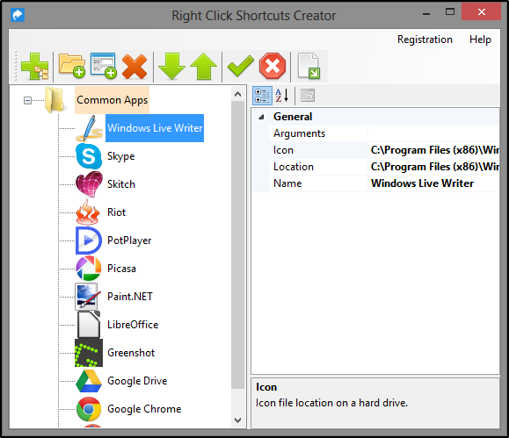Select the LibreOffice entry label

[133, 325]
